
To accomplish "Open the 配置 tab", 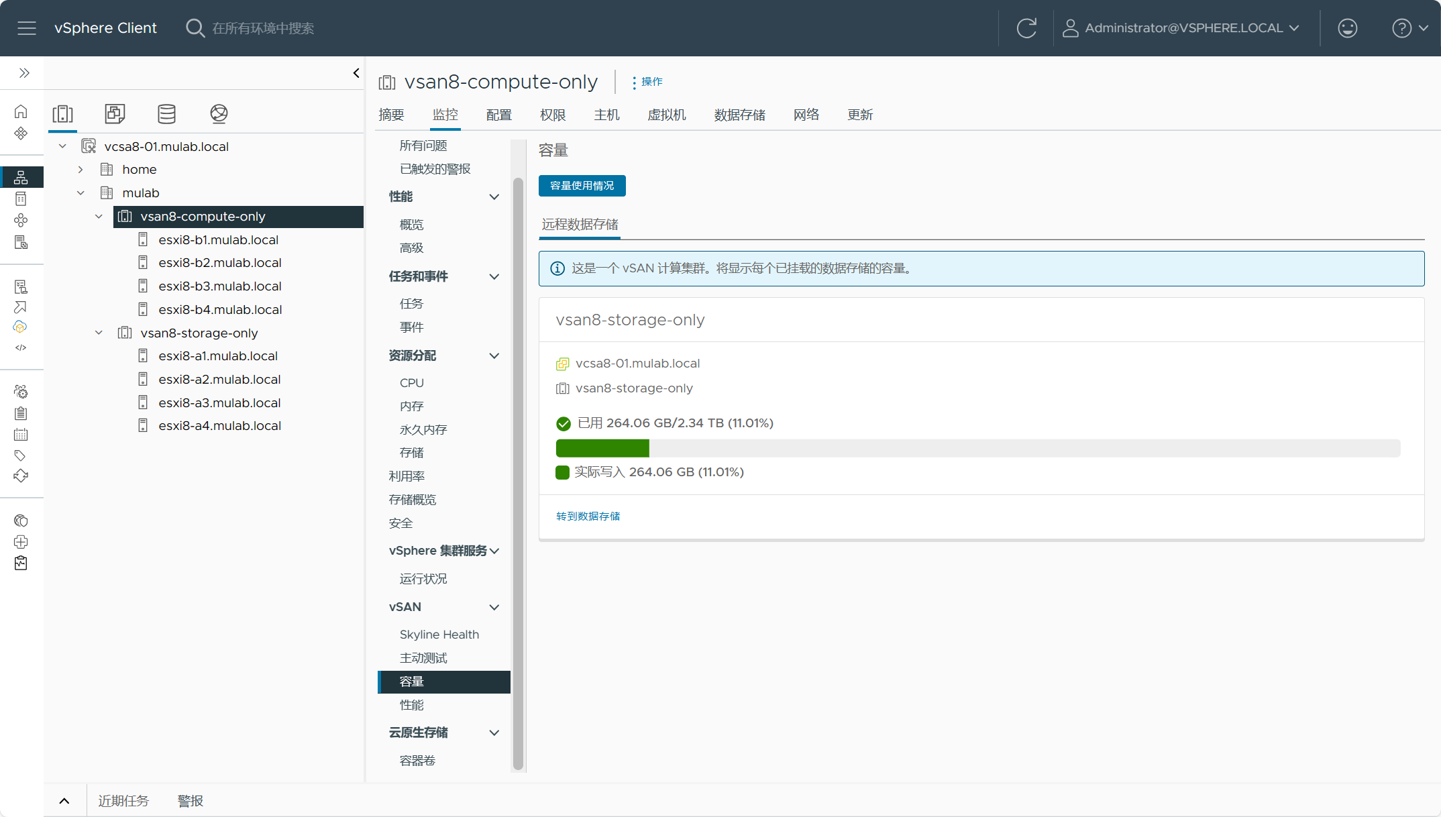I will click(x=498, y=115).
